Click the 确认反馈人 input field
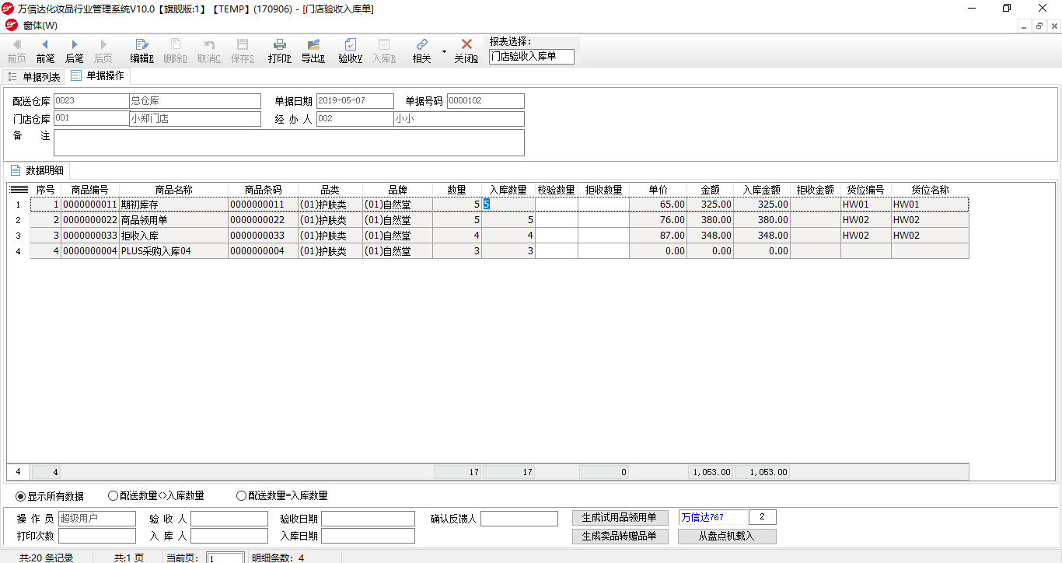This screenshot has width=1062, height=563. [519, 518]
